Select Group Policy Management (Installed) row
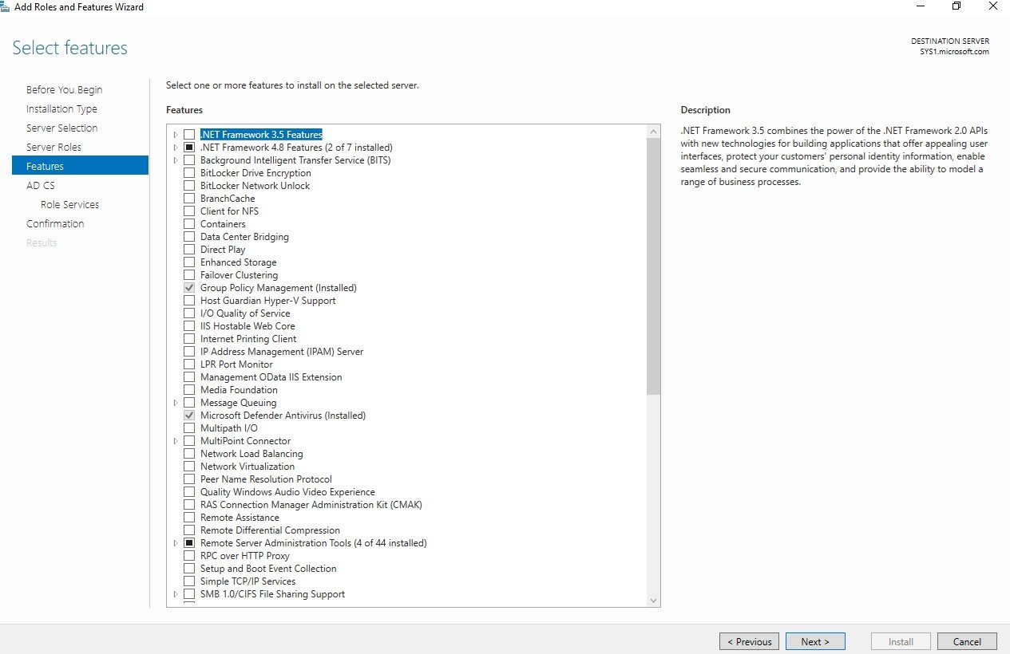 click(278, 288)
